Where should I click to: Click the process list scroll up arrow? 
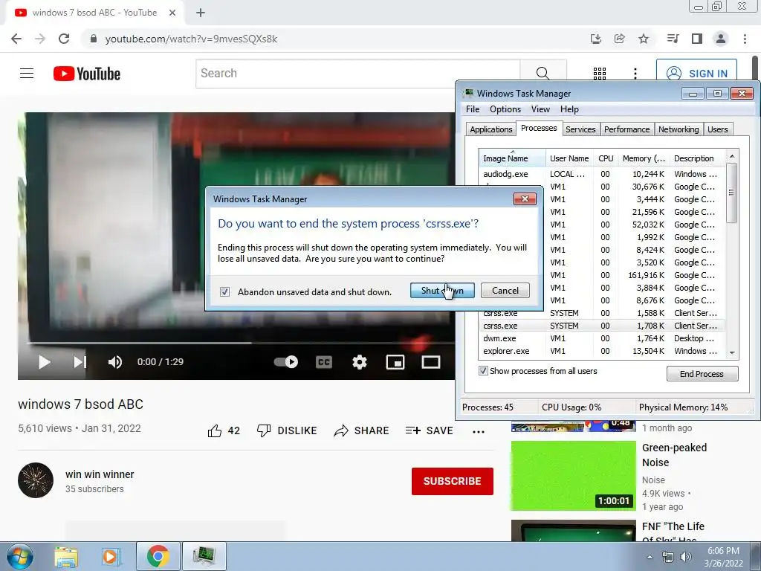[x=732, y=156]
